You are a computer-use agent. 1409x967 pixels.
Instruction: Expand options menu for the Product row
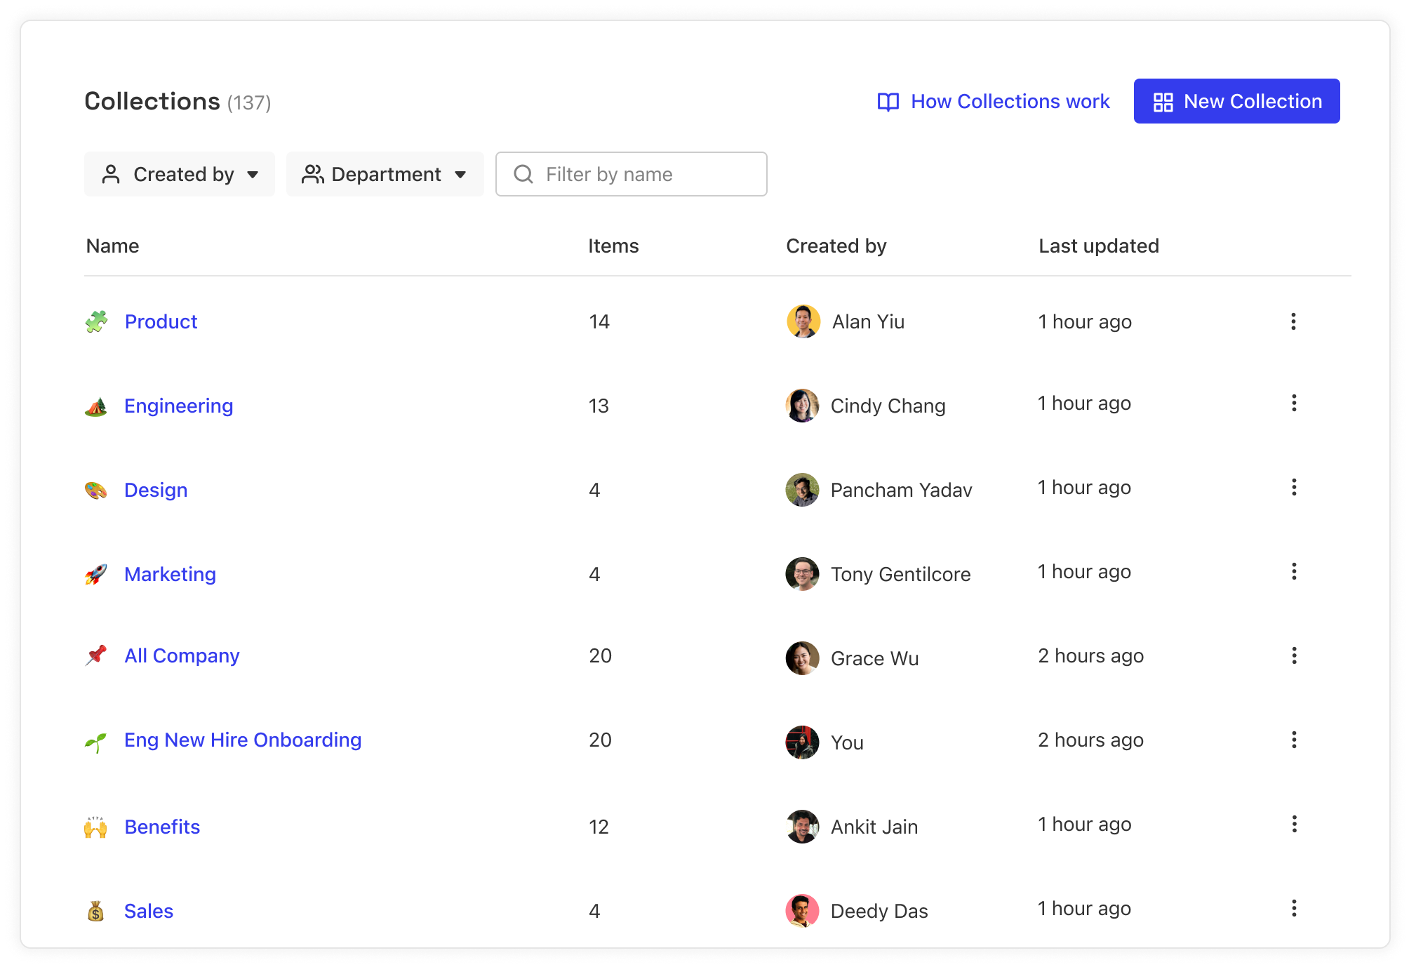click(1293, 321)
